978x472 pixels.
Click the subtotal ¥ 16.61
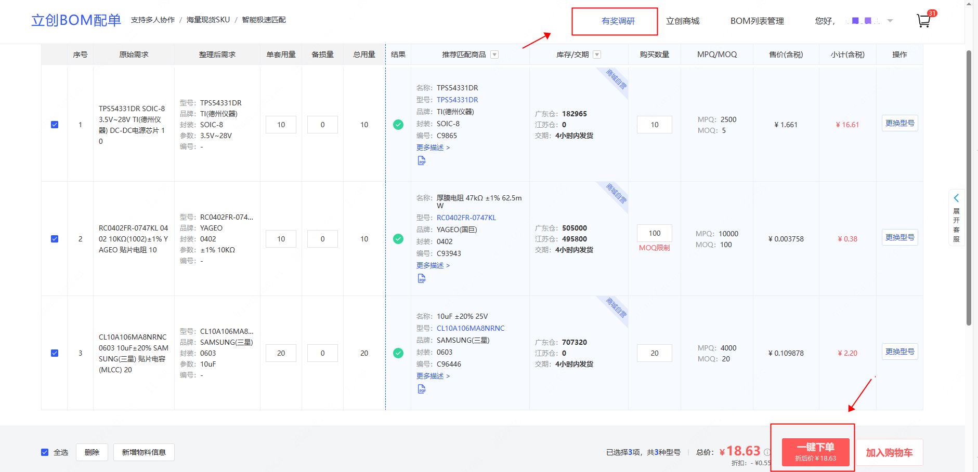point(847,125)
